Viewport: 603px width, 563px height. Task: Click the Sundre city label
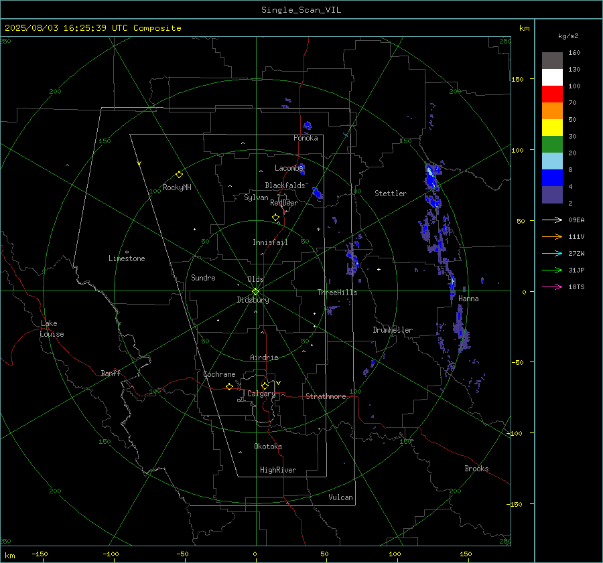[203, 278]
